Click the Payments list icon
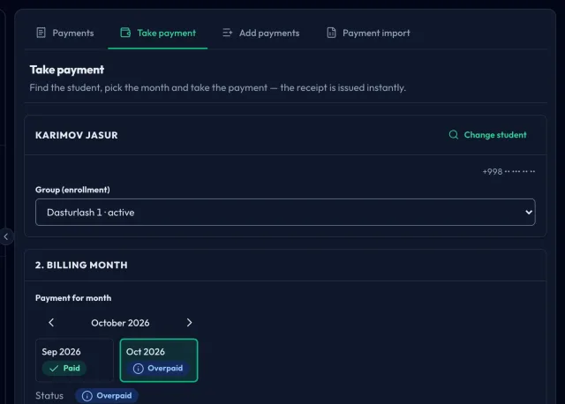This screenshot has width=565, height=404. click(x=41, y=33)
